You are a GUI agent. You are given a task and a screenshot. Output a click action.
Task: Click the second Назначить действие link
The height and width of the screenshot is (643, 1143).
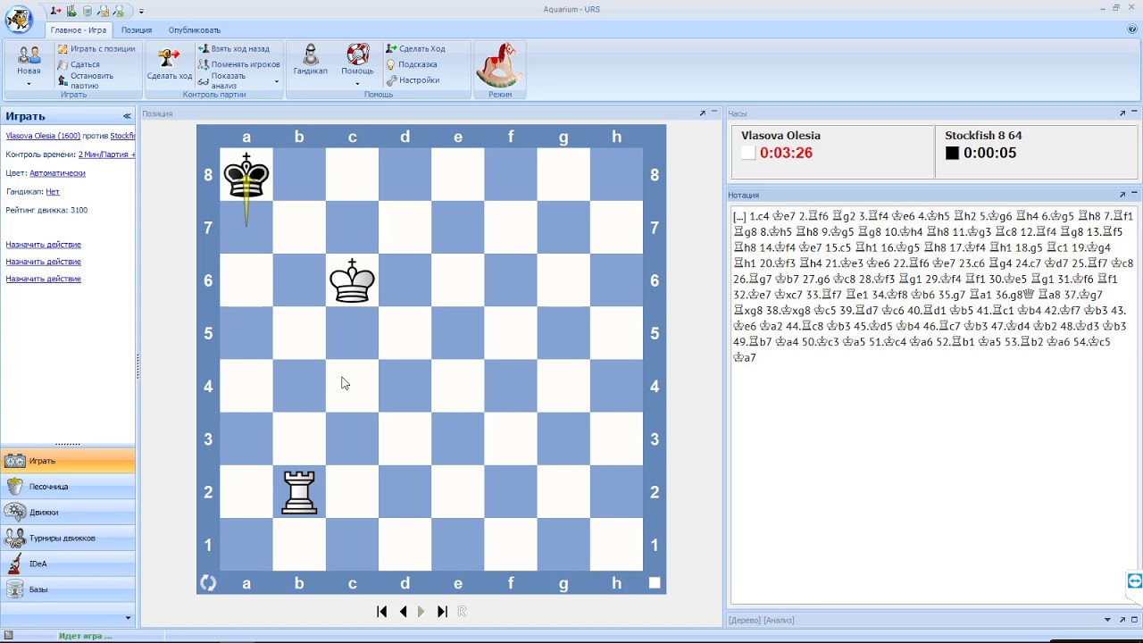pyautogui.click(x=43, y=262)
